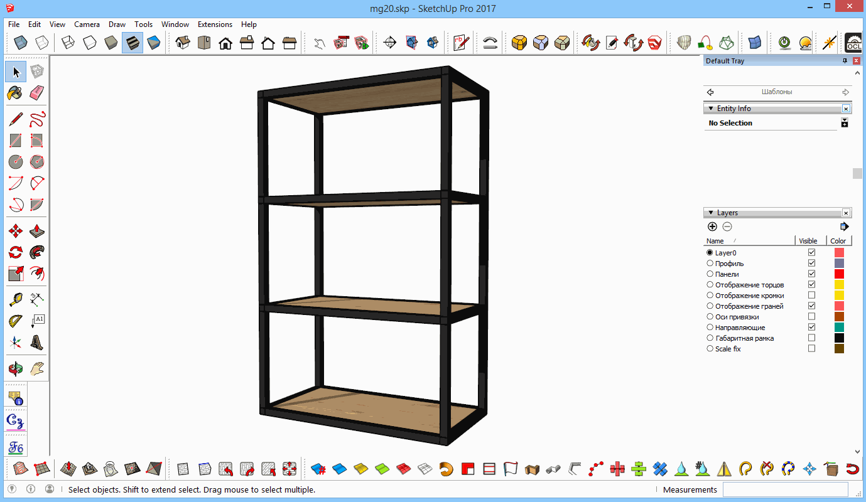Open the Layers details arrow menu
Image resolution: width=866 pixels, height=502 pixels.
844,227
